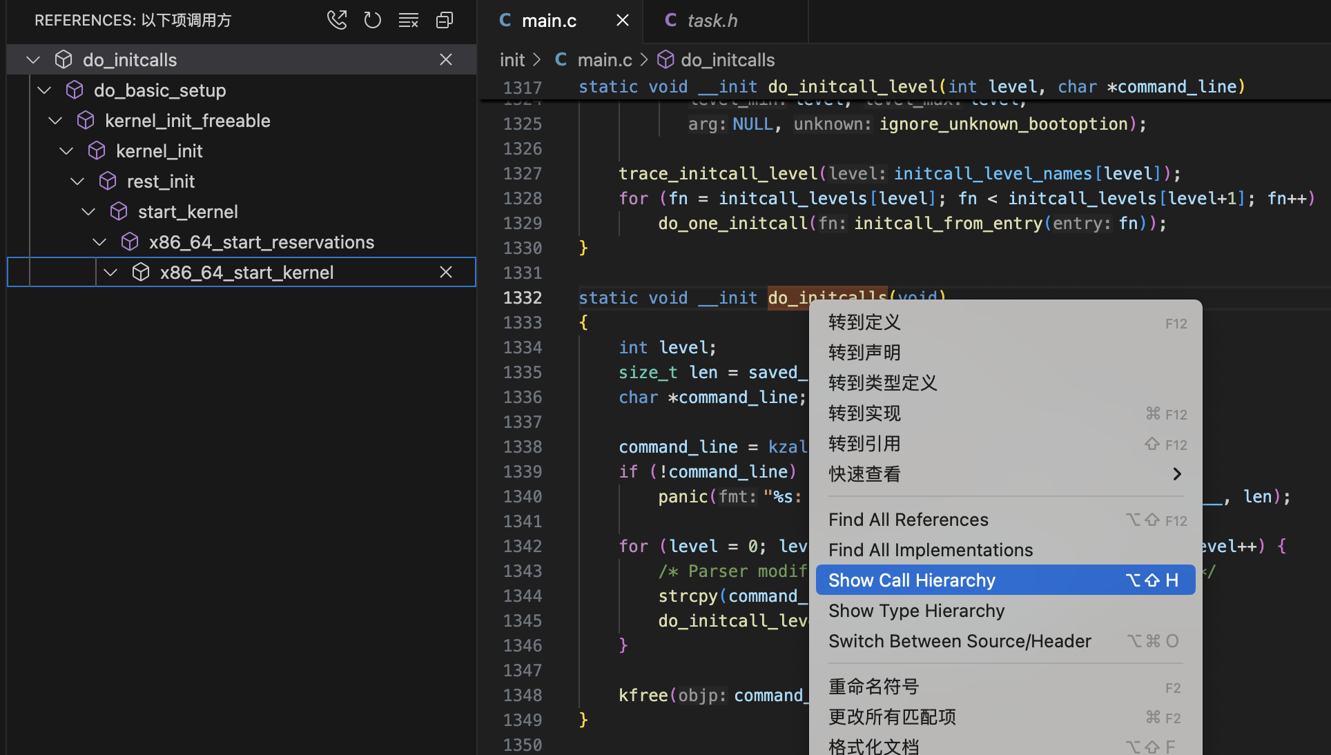
Task: Choose 转到类型定义 from context menu
Action: coord(1005,383)
